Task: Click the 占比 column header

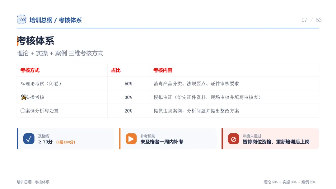Action: point(116,70)
